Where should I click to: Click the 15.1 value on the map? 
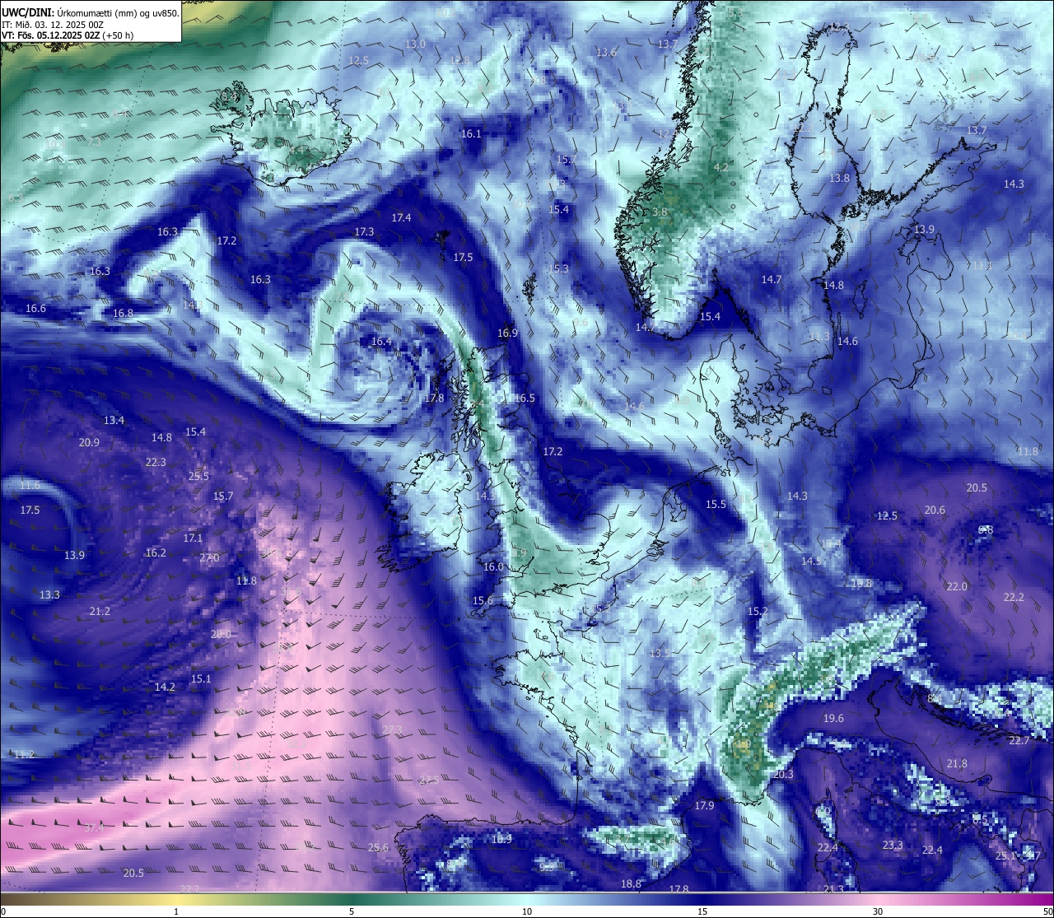click(x=201, y=678)
